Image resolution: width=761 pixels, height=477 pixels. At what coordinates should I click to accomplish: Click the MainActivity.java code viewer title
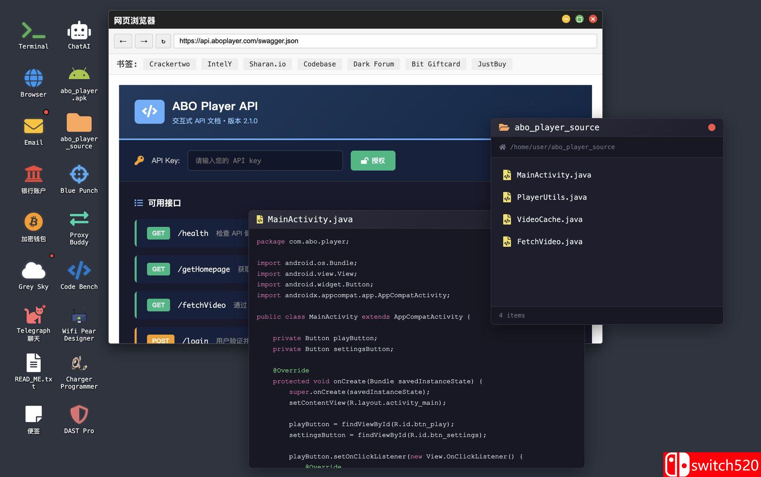tap(310, 220)
